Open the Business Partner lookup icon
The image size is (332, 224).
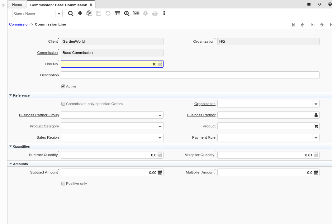[316, 115]
